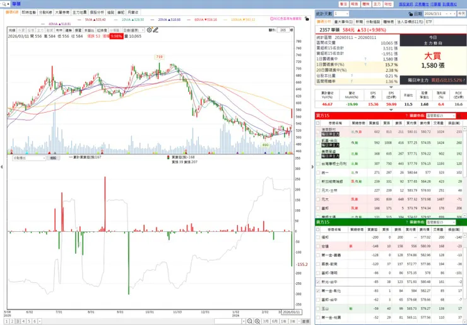The image size is (467, 325).
Task: Click the previous date arrow in date field
Action: tap(450, 14)
